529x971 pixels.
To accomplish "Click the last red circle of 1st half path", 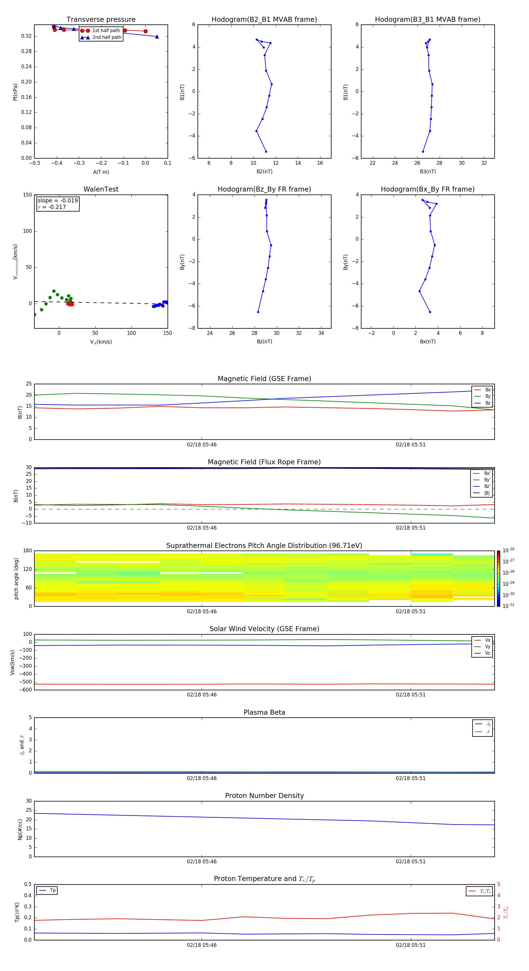I will coord(145,31).
